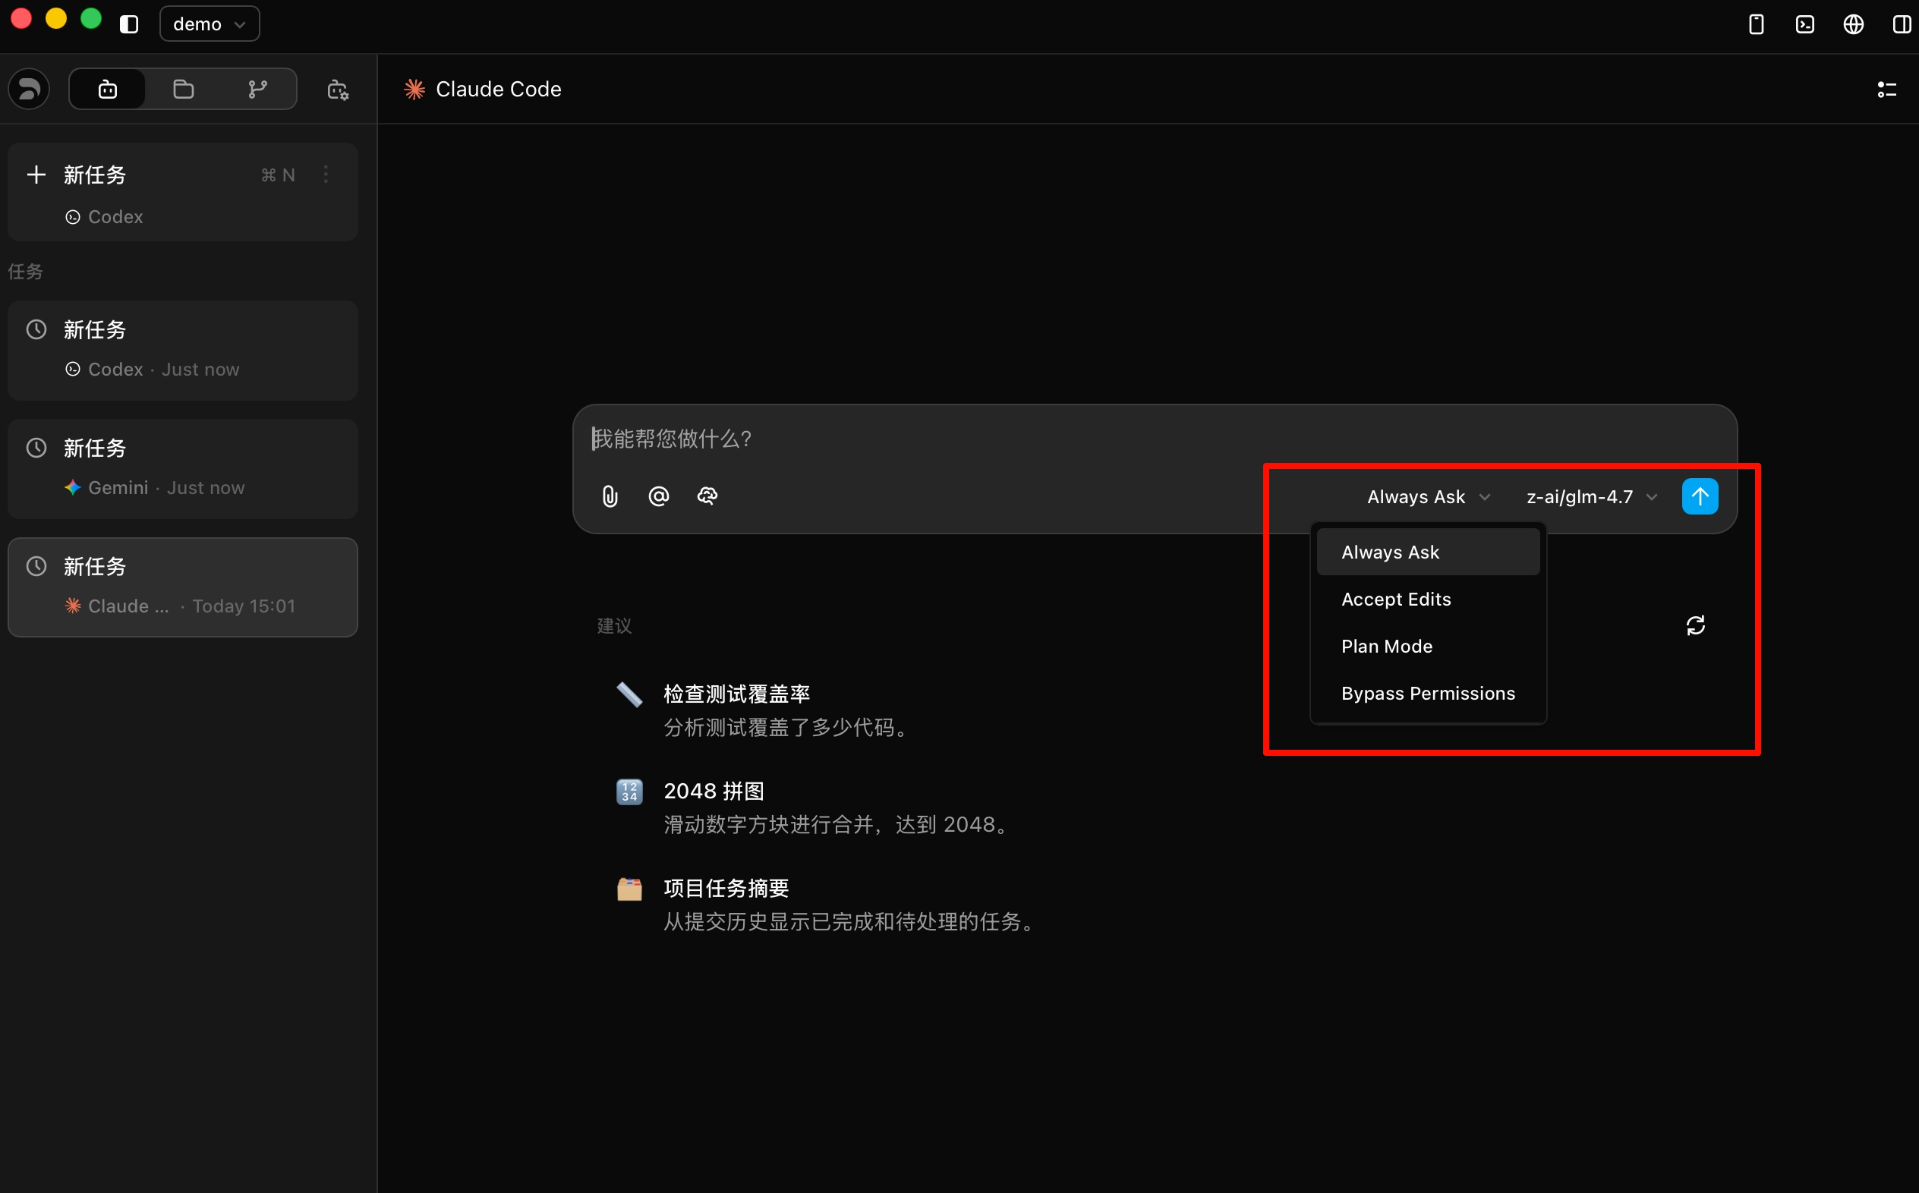
Task: Expand the demo project dropdown
Action: pyautogui.click(x=209, y=24)
